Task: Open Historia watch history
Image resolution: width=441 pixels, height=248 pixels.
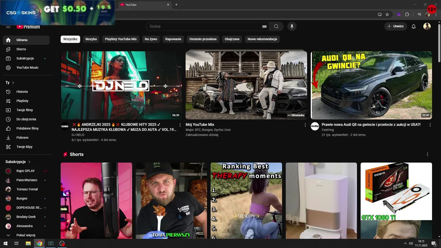Action: (x=26, y=92)
